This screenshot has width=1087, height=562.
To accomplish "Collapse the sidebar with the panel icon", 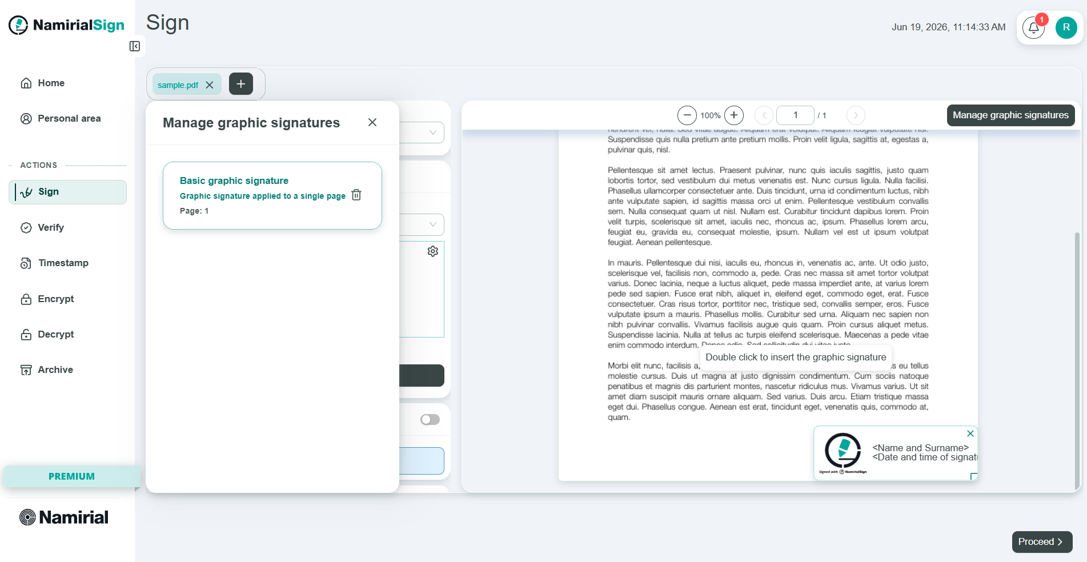I will point(135,46).
